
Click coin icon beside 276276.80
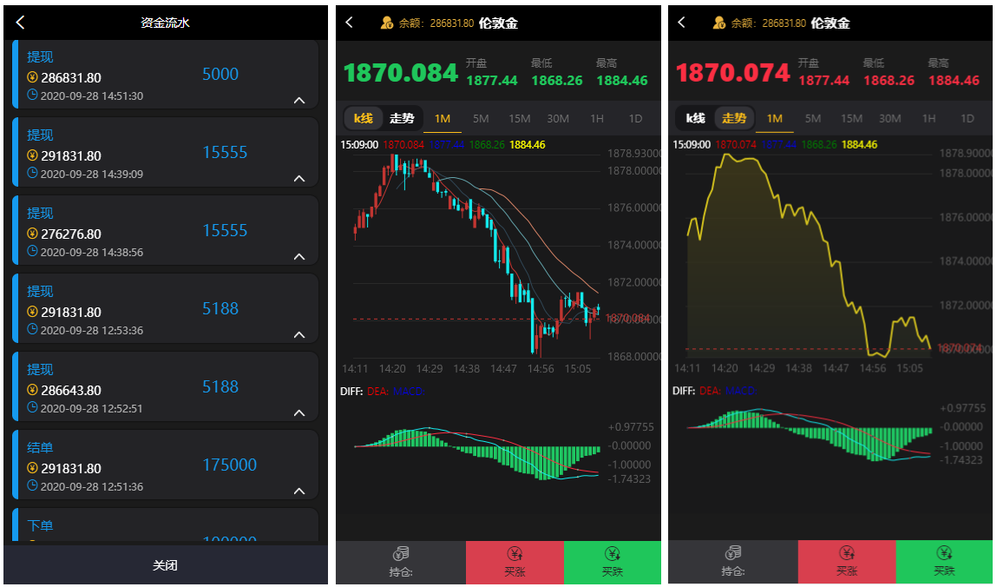[x=32, y=234]
